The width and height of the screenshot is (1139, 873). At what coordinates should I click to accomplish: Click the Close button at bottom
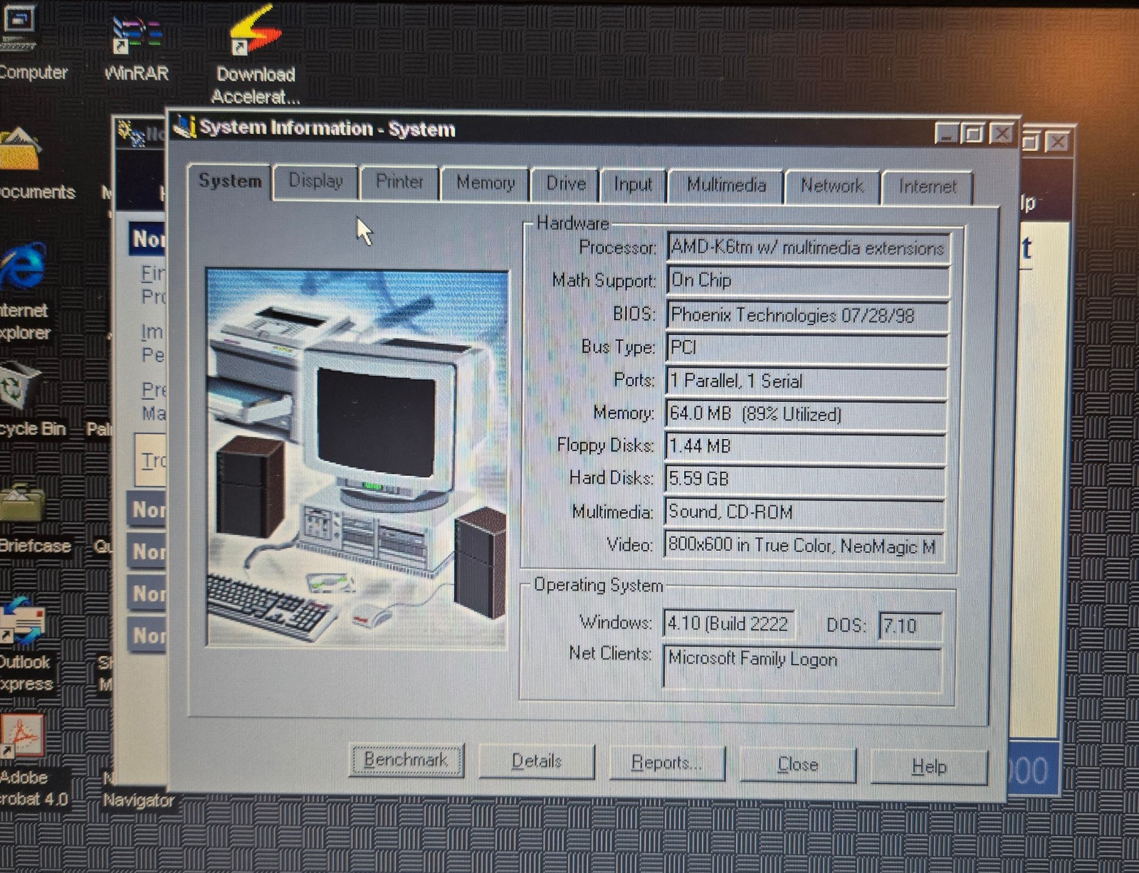[x=797, y=765]
